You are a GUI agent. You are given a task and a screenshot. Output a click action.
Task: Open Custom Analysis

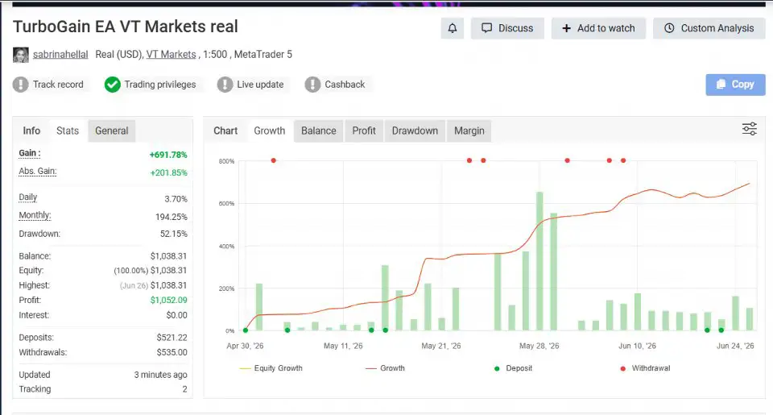pos(709,28)
